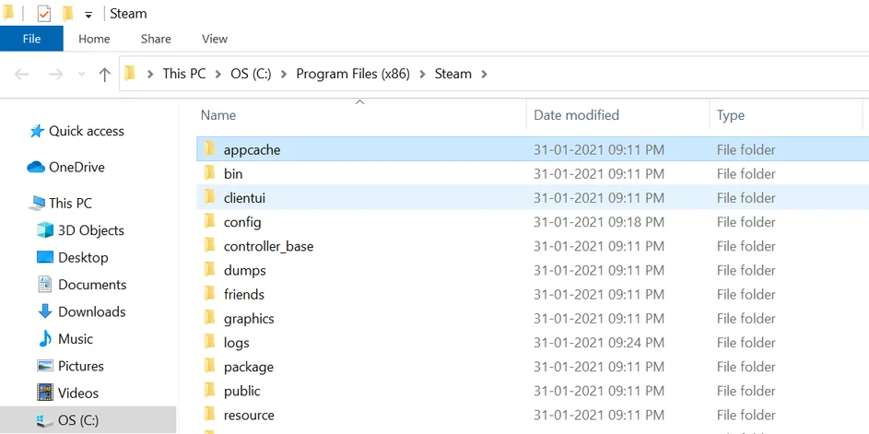Click the Properties checkmark icon in title bar
The width and height of the screenshot is (869, 434).
pos(43,14)
